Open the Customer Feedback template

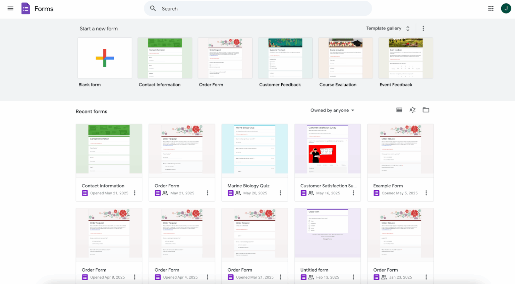coord(285,58)
